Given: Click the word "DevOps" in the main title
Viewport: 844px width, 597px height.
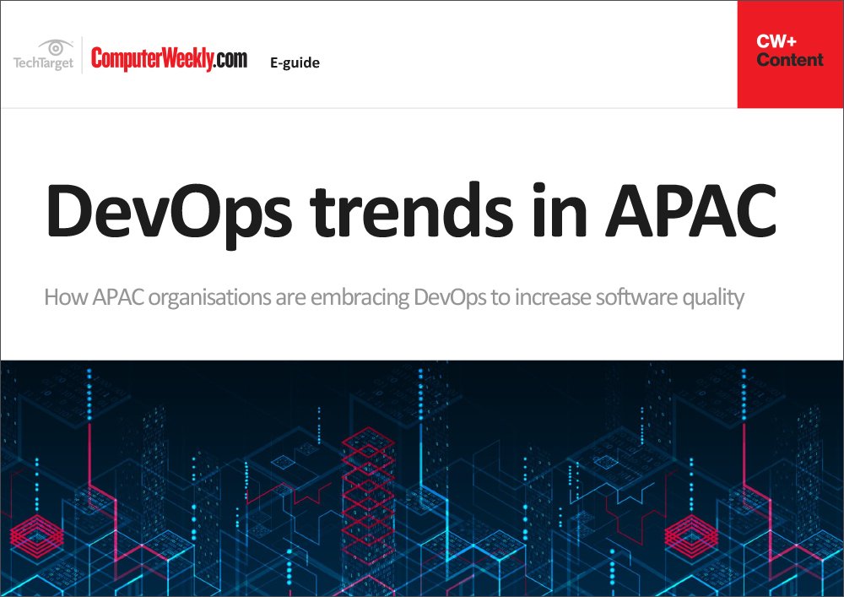Looking at the screenshot, I should point(160,208).
